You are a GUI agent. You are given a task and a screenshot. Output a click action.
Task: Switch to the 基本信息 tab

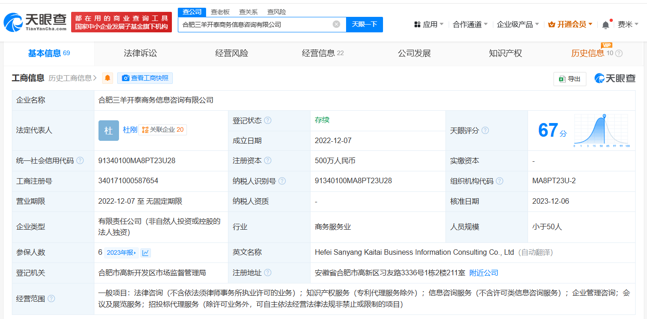tap(49, 53)
